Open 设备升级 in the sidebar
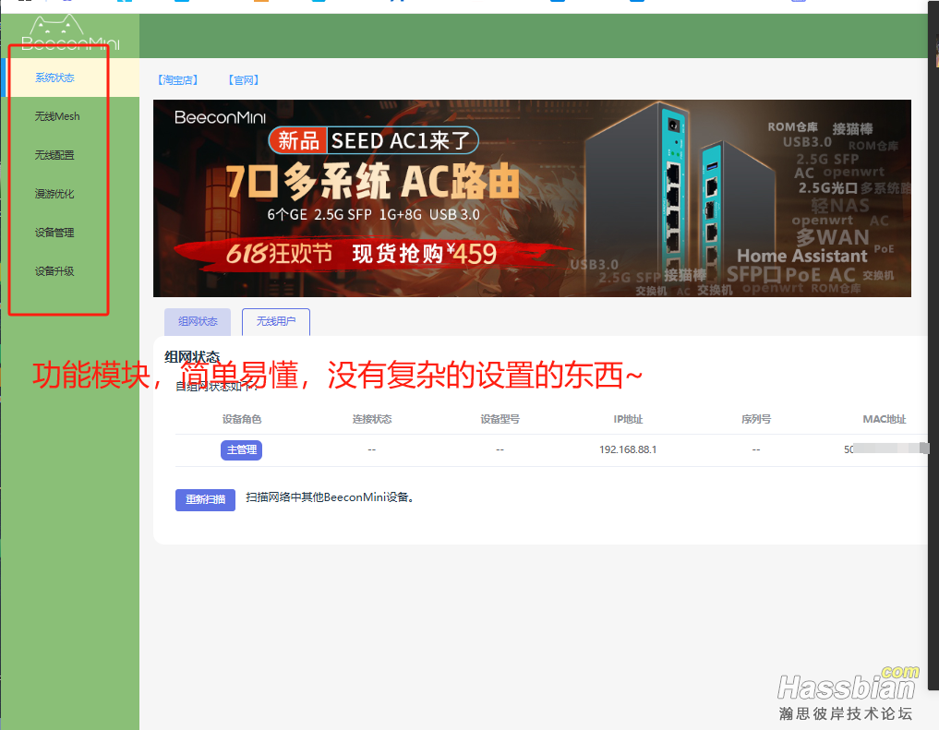This screenshot has width=939, height=730. coord(54,271)
